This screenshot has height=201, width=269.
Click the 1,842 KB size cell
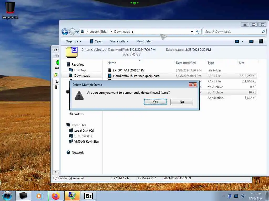pos(250,98)
